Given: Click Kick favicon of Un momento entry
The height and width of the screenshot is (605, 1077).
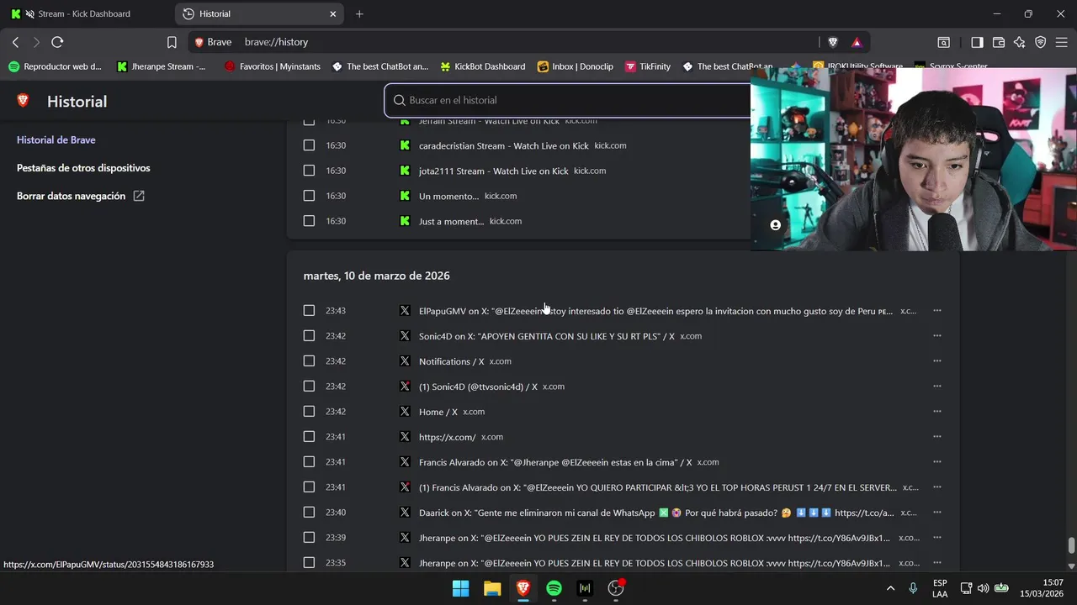Looking at the screenshot, I should (x=405, y=196).
